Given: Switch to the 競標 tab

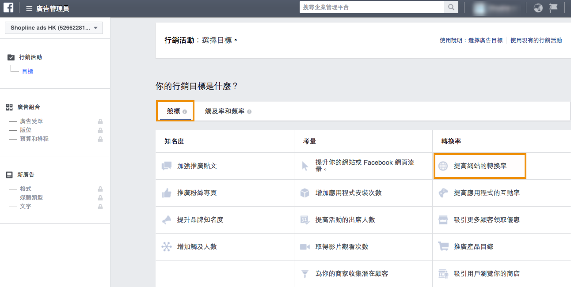Looking at the screenshot, I should pos(175,111).
